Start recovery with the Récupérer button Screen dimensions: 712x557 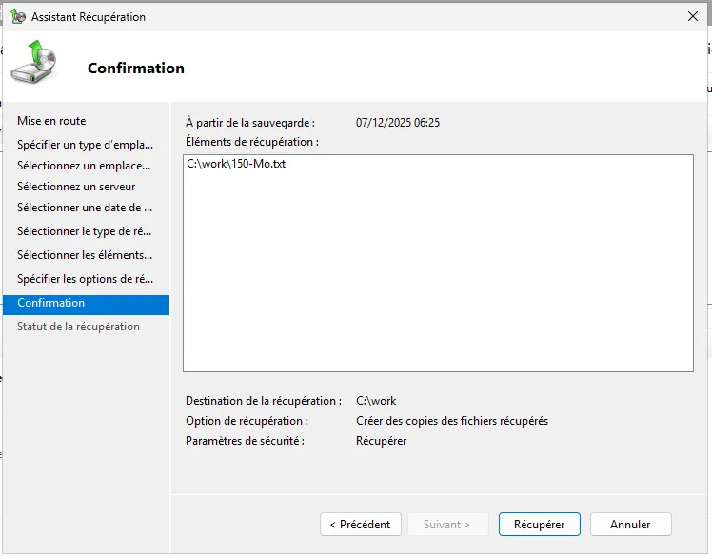pos(540,524)
